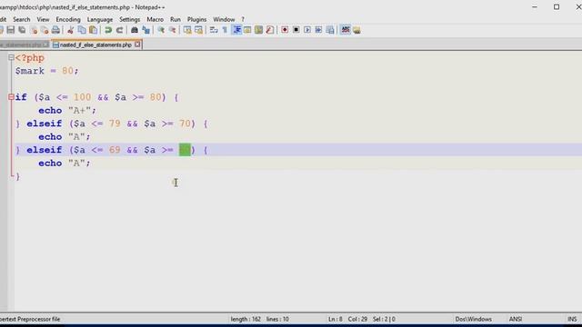582x327 pixels.
Task: Click the length : 162 status field
Action: pos(246,319)
